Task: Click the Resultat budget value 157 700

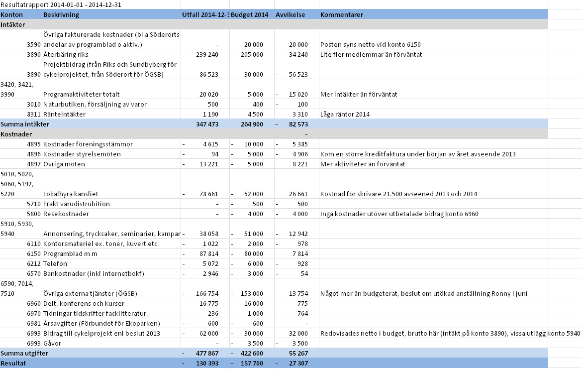Action: [252, 364]
